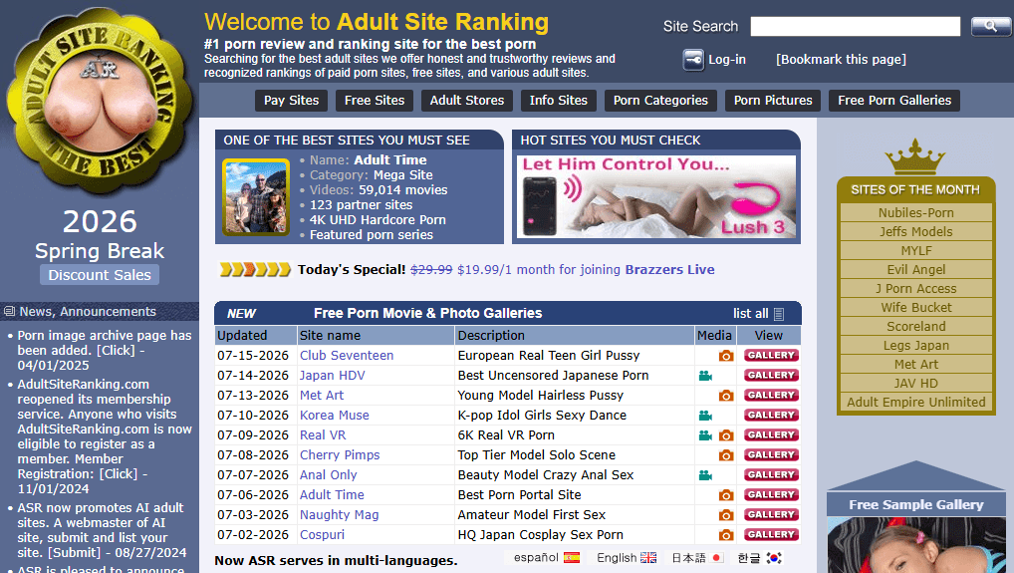Select Nubiles-Porn in Sites of the Month
Image resolution: width=1014 pixels, height=573 pixels.
coord(915,213)
